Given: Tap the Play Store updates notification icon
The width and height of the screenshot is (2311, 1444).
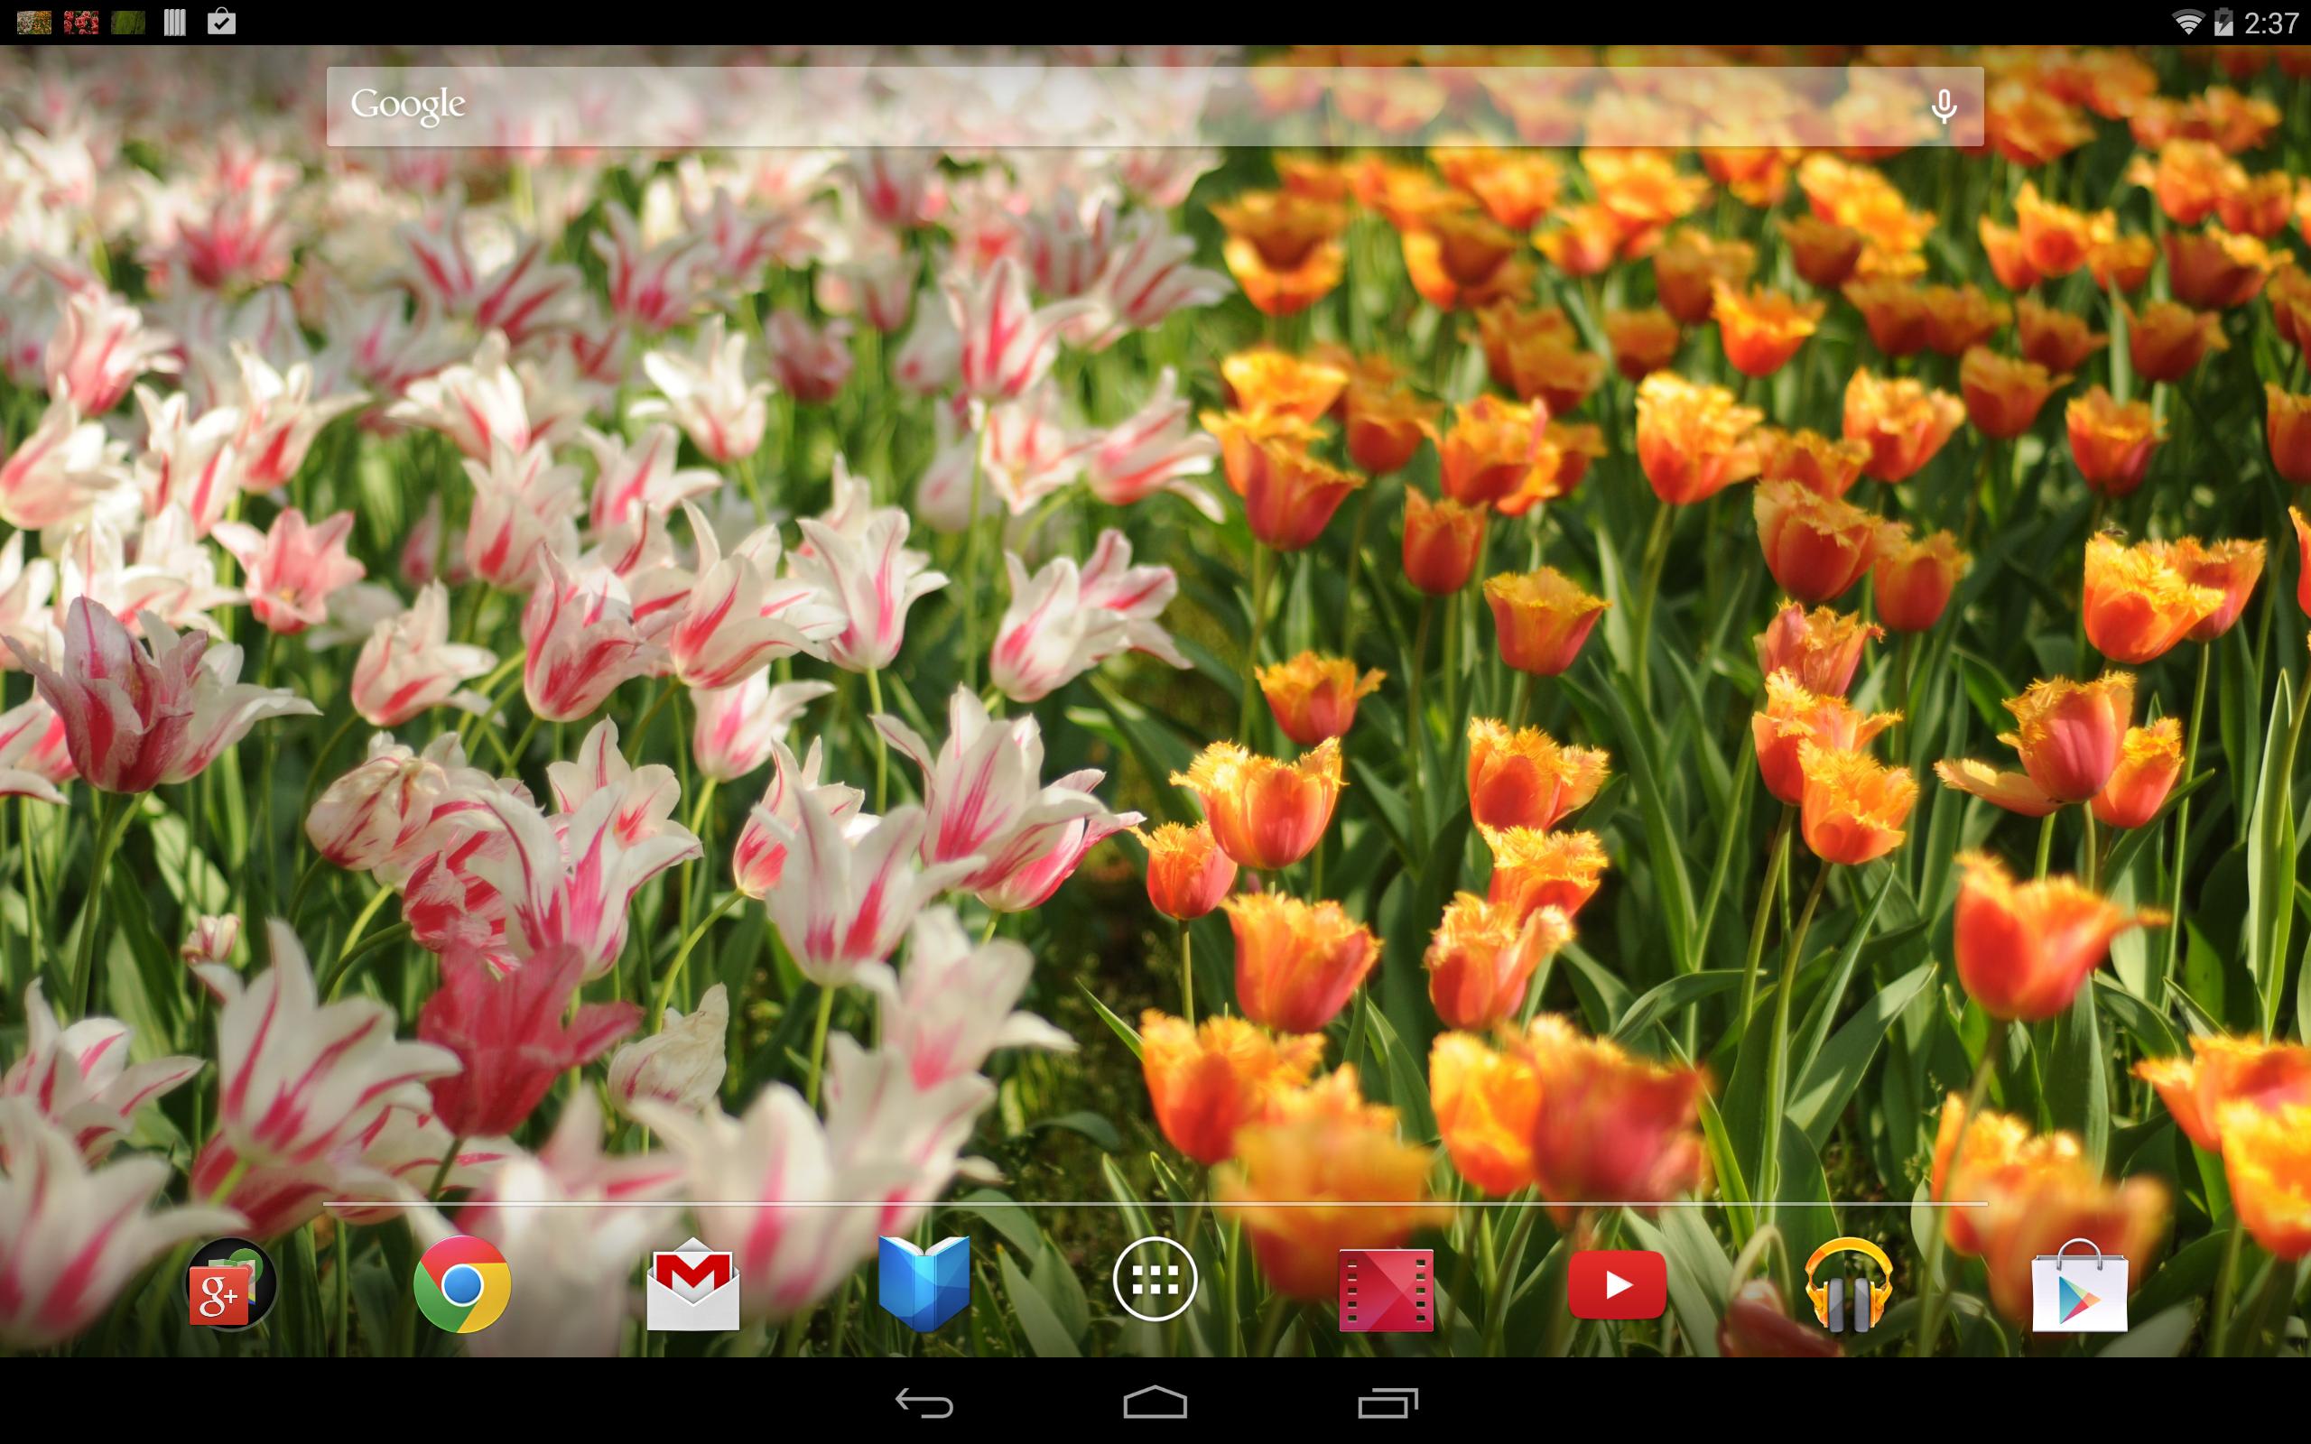Looking at the screenshot, I should (221, 21).
